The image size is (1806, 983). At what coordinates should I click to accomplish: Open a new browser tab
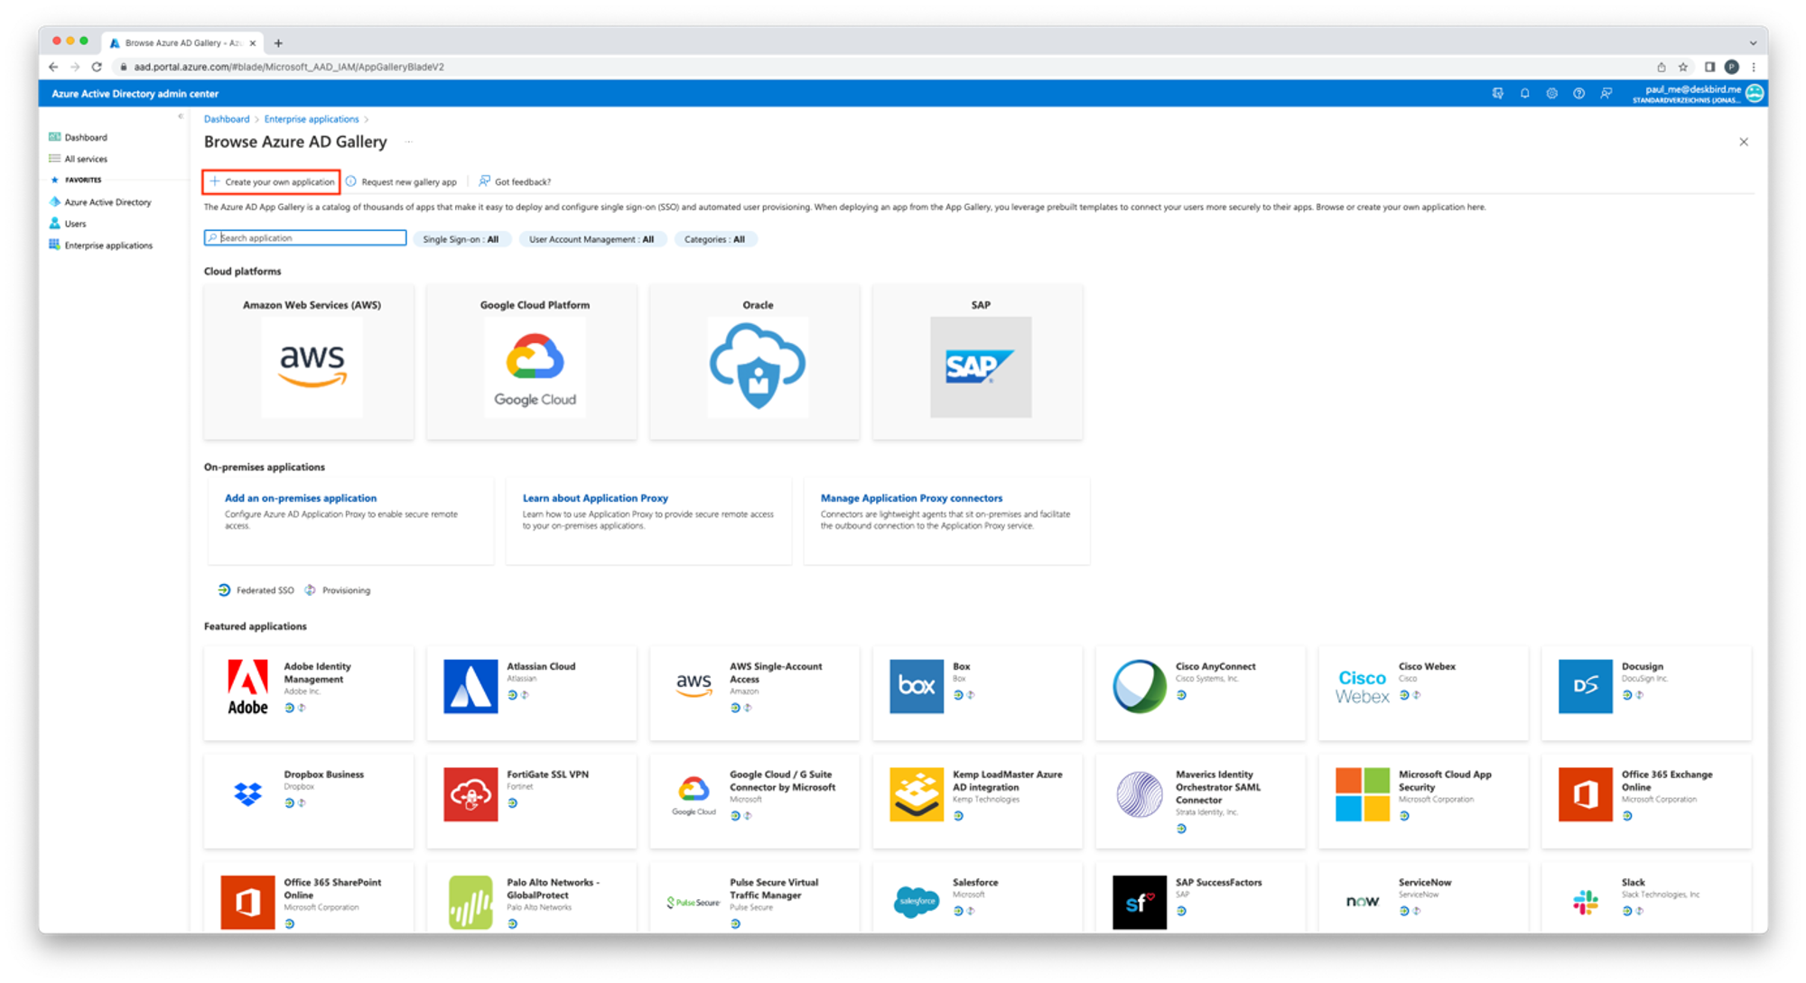point(278,43)
